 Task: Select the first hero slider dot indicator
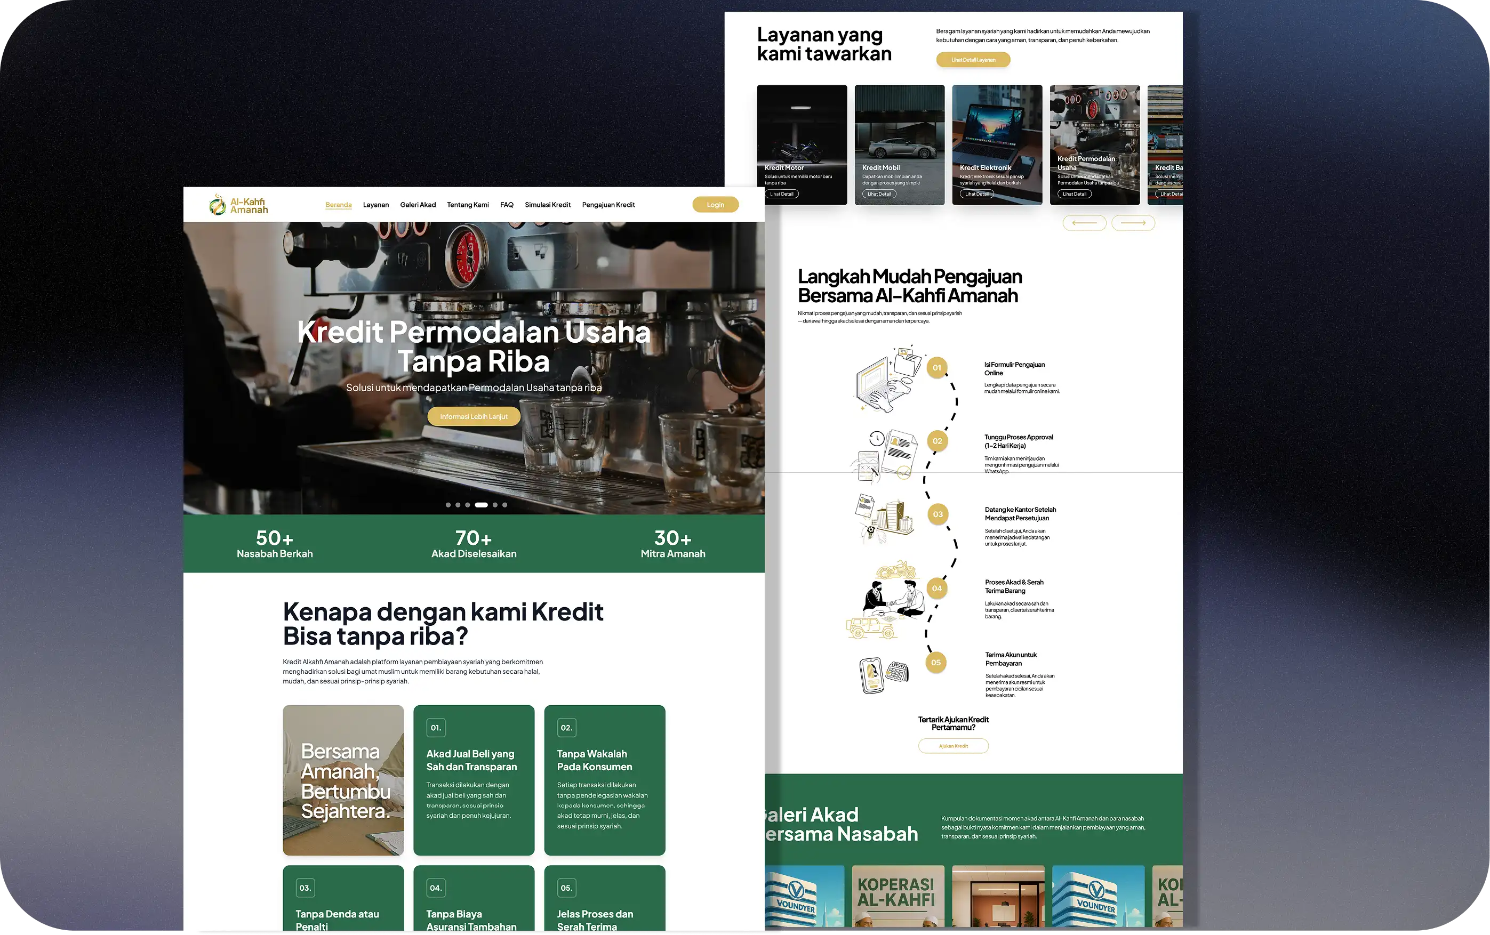click(448, 505)
